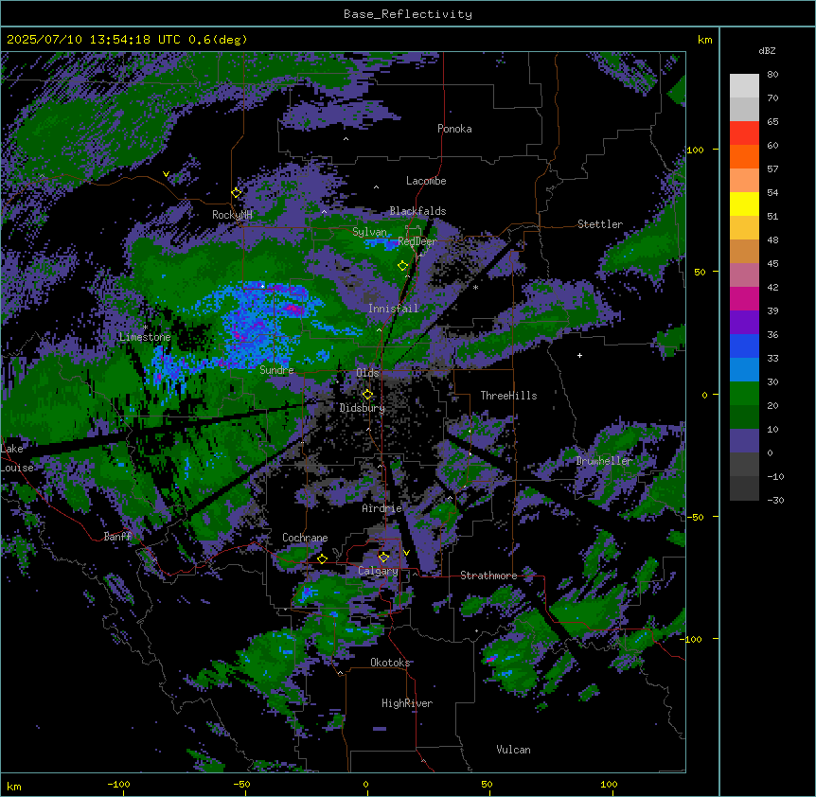The image size is (816, 797).
Task: Click the Didsbury town label
Action: (363, 408)
